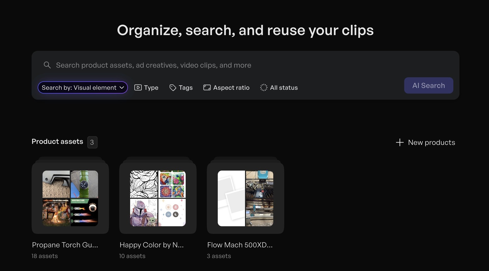The height and width of the screenshot is (271, 489).
Task: Click New products to add a product
Action: pyautogui.click(x=431, y=142)
